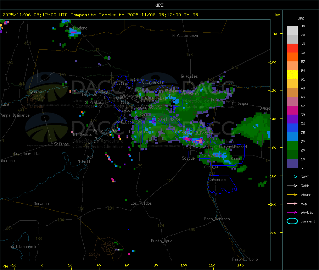Image resolution: width=319 pixels, height=270 pixels.
Task: Select the 70-80 dBZ light gray swatch
Action: (292, 31)
